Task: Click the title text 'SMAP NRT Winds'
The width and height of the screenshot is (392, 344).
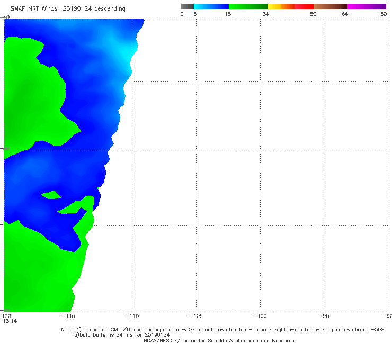Action: (34, 8)
